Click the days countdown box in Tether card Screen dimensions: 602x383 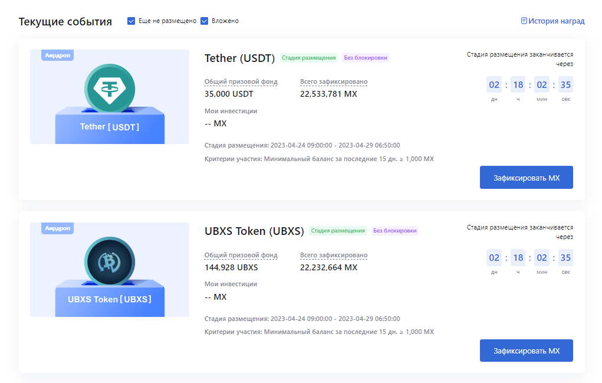coord(494,84)
